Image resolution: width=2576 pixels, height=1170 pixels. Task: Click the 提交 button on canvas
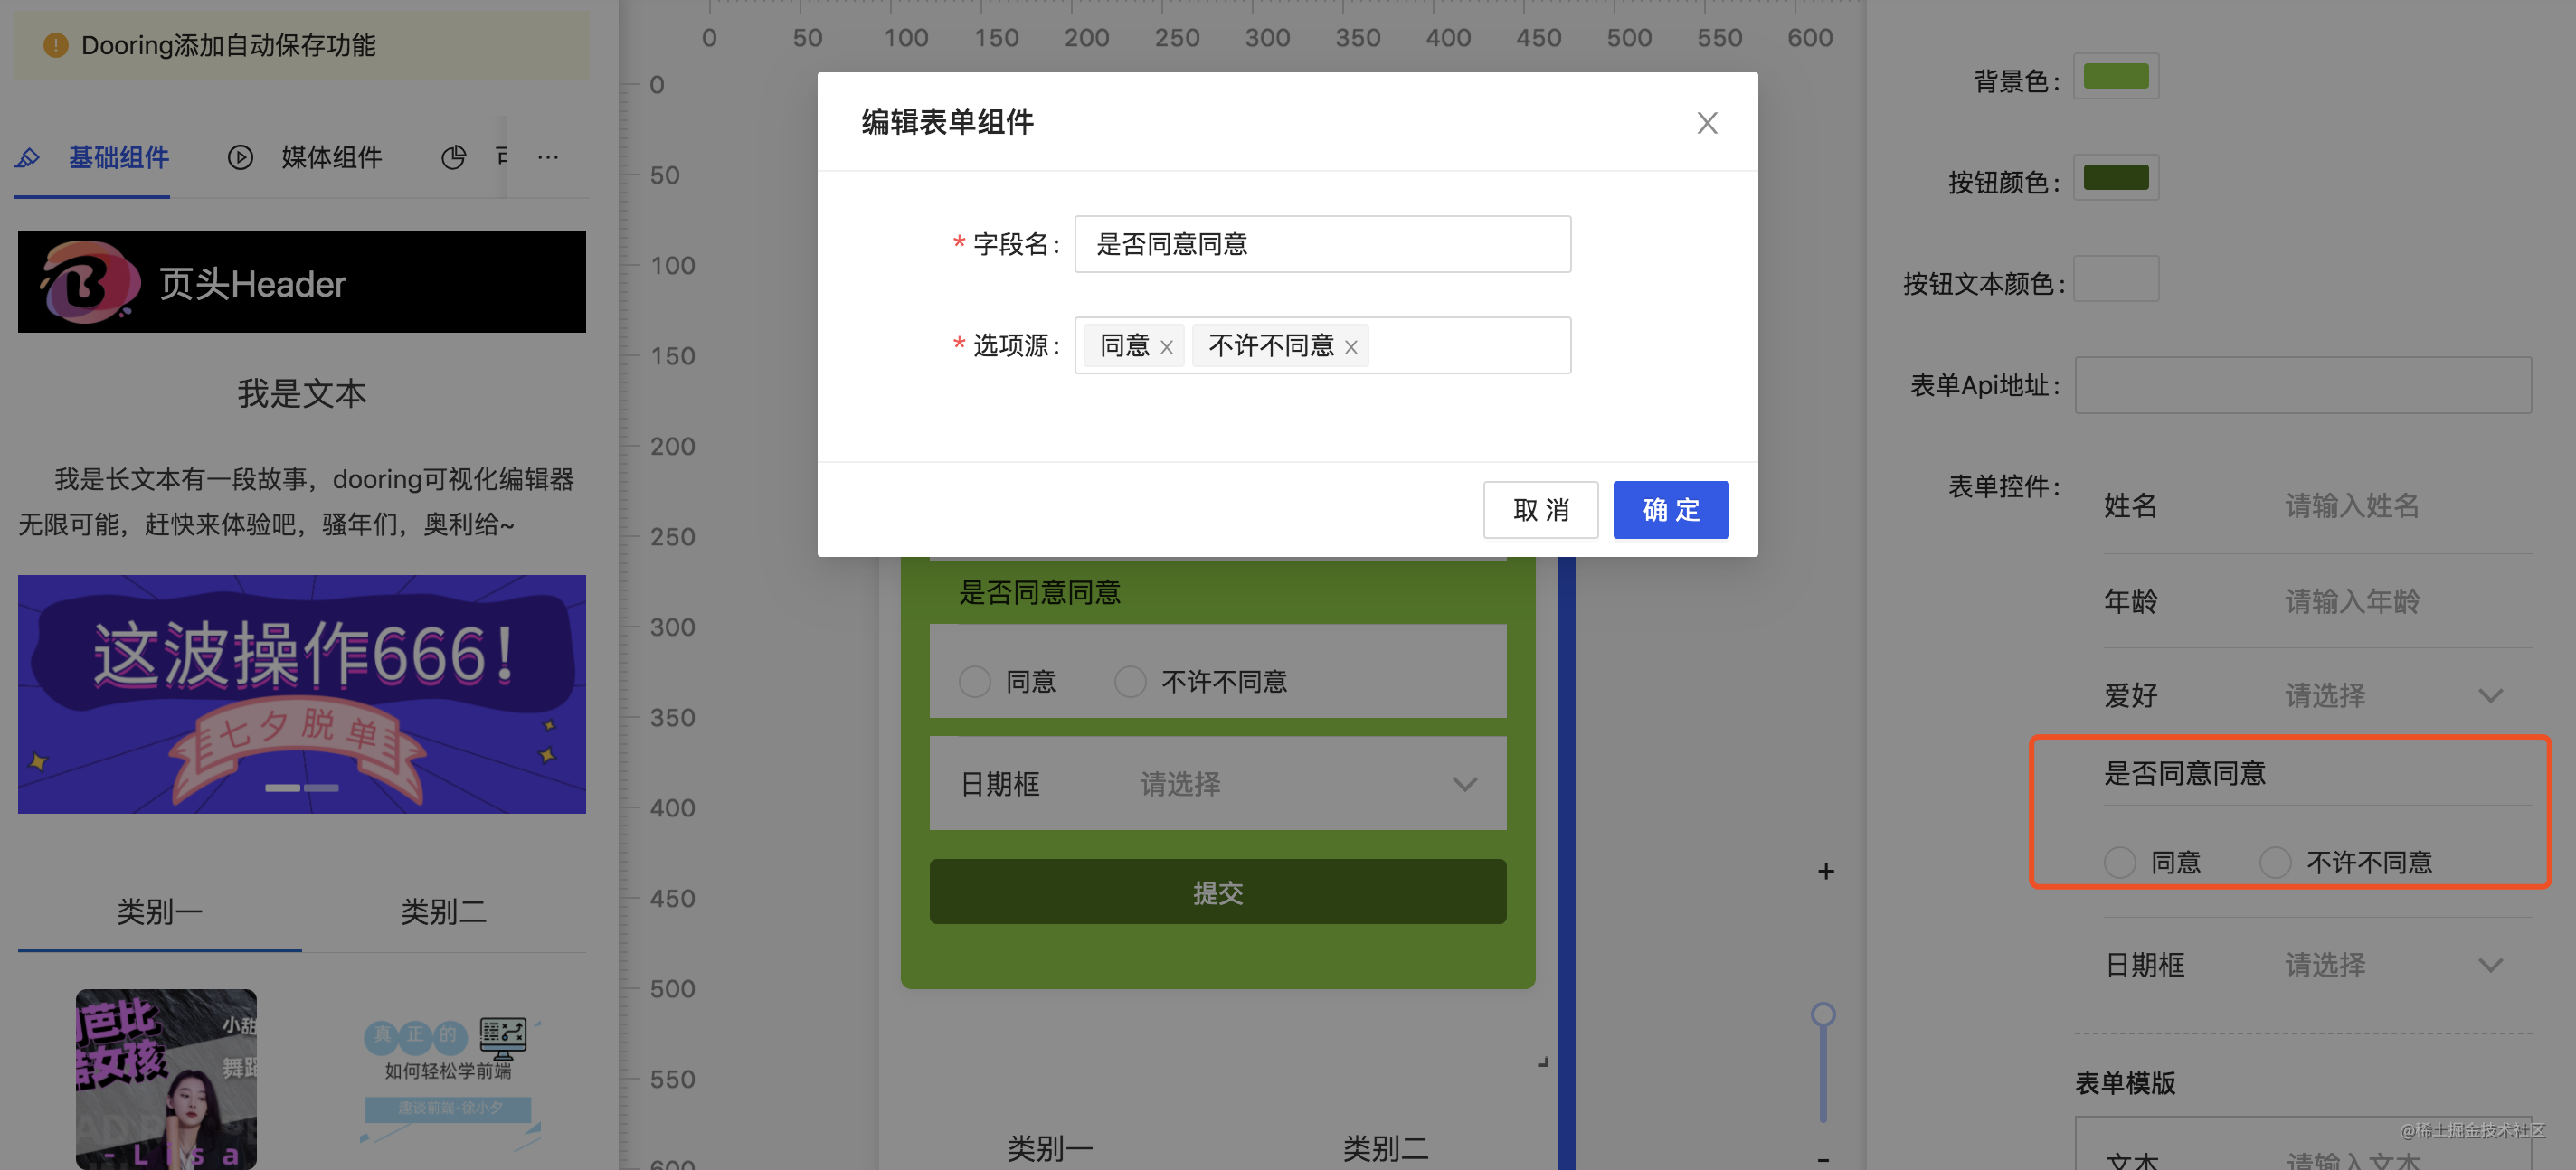(x=1217, y=892)
